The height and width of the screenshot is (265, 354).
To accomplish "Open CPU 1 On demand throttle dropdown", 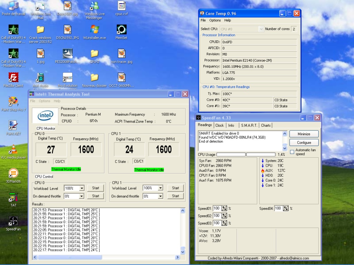I will click(x=160, y=196).
